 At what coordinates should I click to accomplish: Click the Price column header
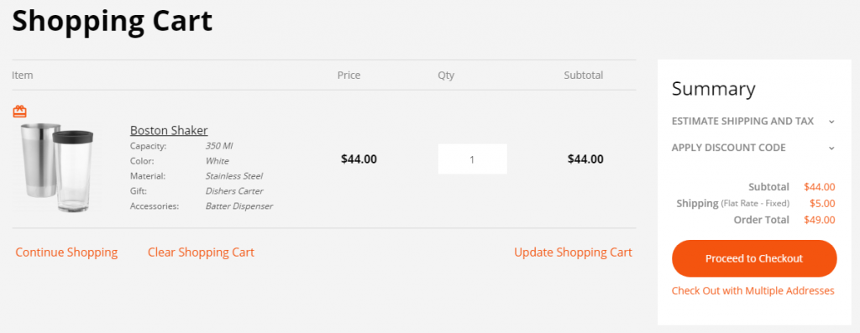[349, 75]
